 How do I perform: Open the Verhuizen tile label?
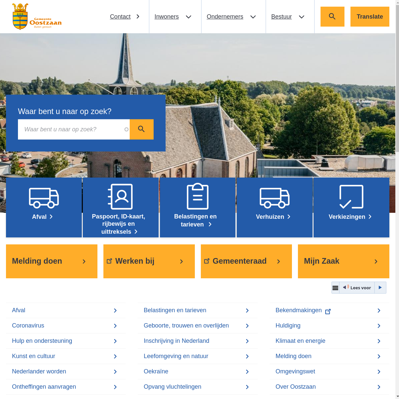pyautogui.click(x=270, y=217)
